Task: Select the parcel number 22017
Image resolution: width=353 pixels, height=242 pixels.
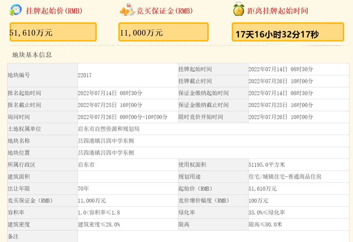Action: 85,75
